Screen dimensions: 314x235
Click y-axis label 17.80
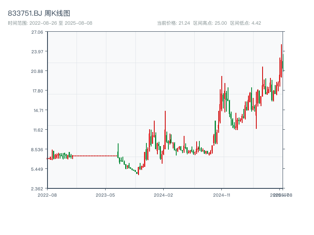pos(38,91)
